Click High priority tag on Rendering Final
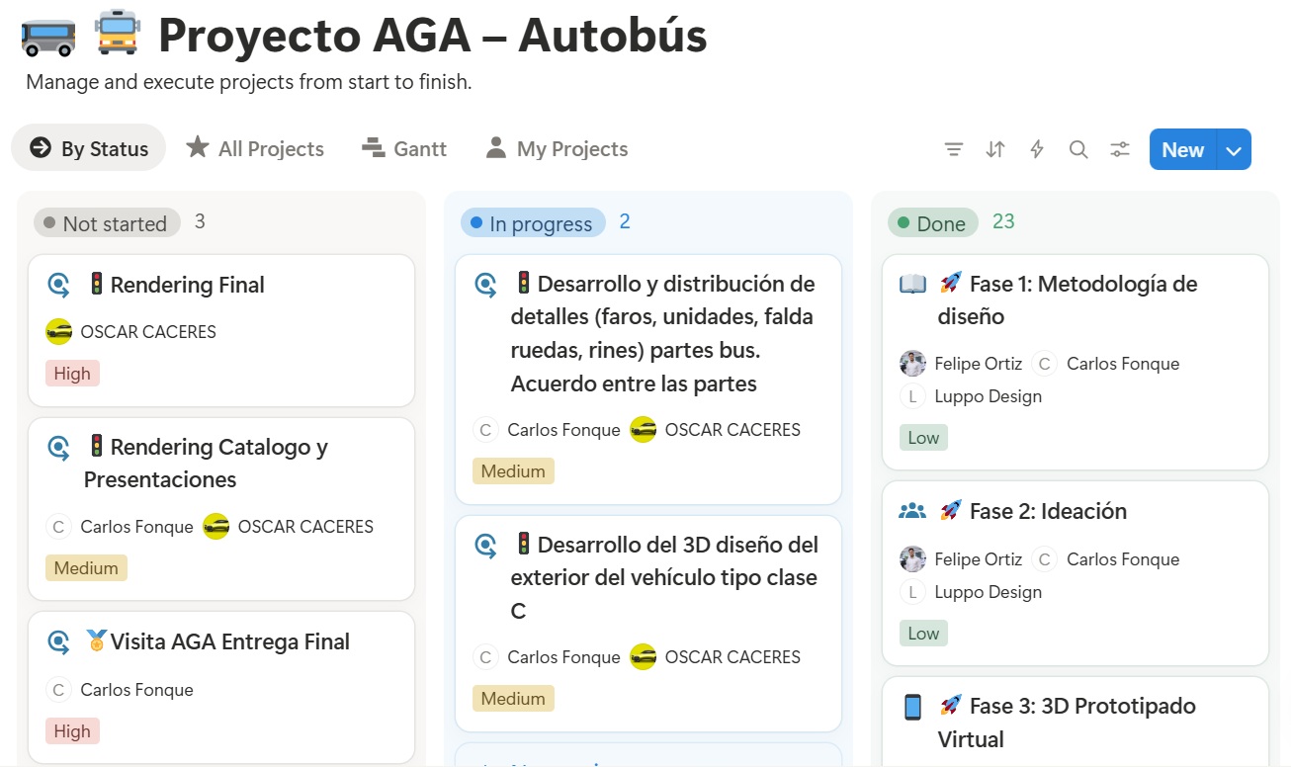Image resolution: width=1291 pixels, height=767 pixels. point(72,374)
